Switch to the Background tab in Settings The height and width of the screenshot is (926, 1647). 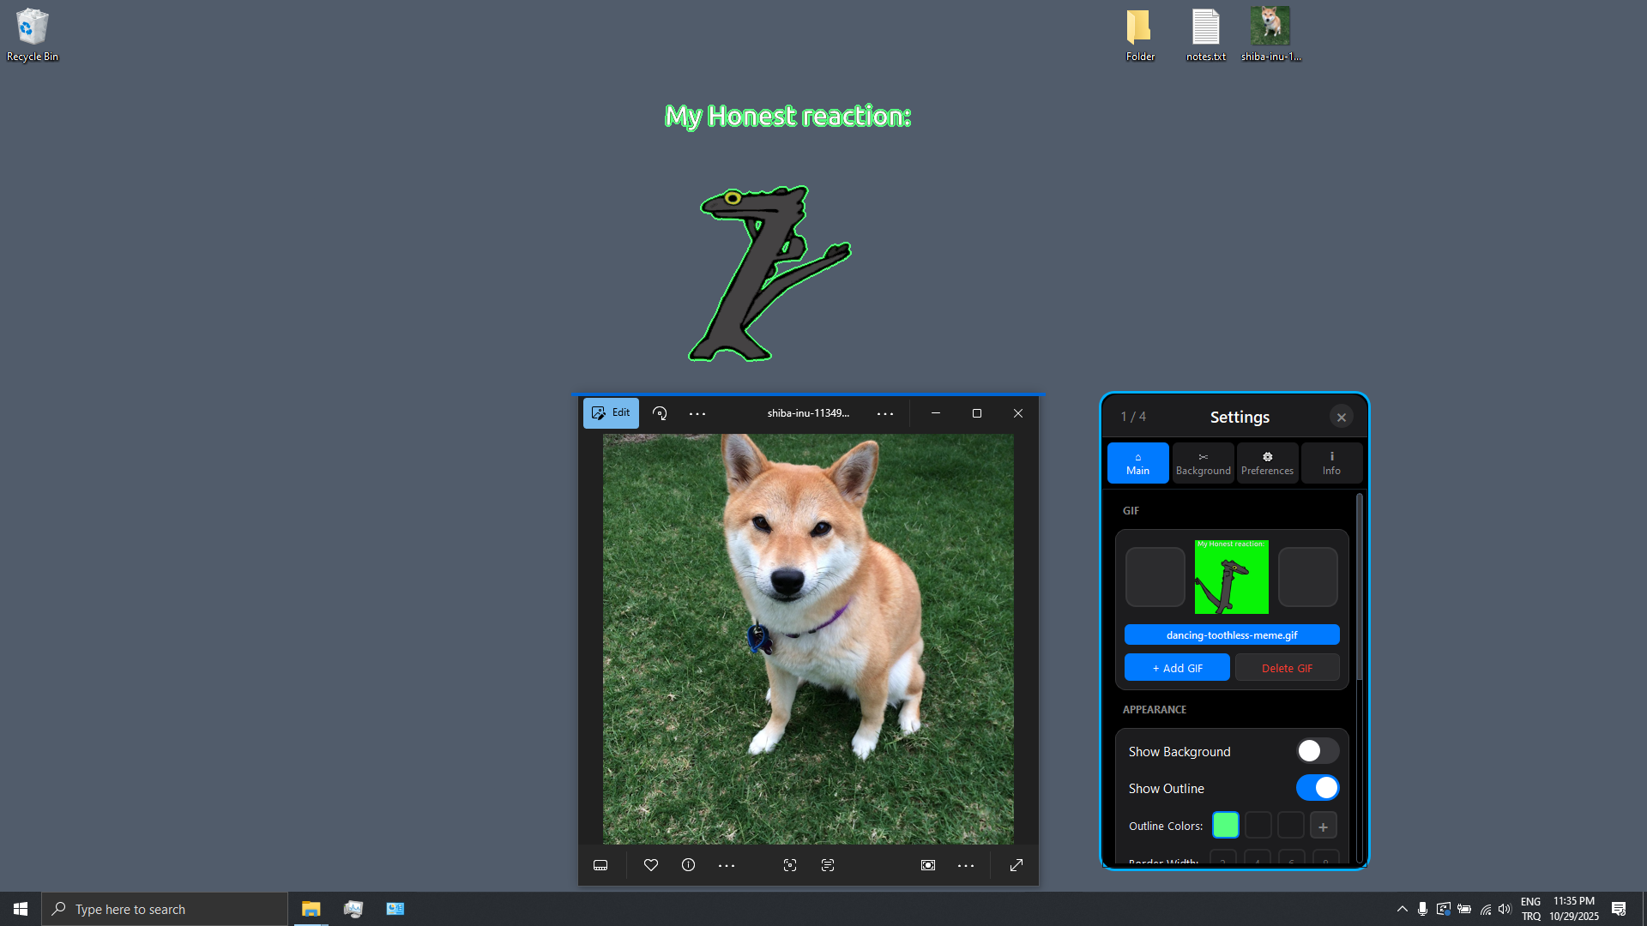(x=1203, y=463)
